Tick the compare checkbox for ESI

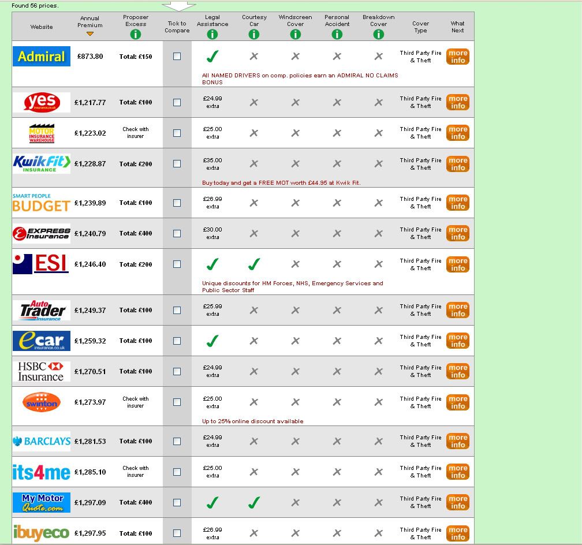tap(177, 264)
